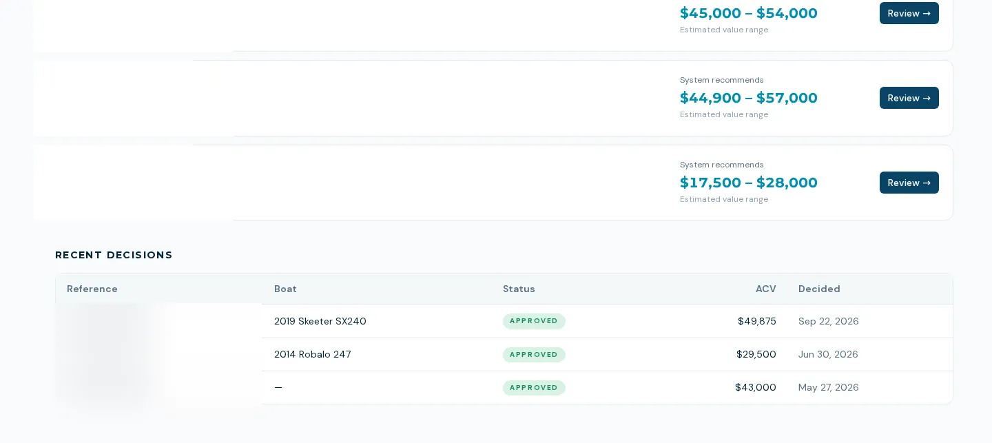Viewport: 992px width, 443px height.
Task: Click the Status column header
Action: pos(519,289)
